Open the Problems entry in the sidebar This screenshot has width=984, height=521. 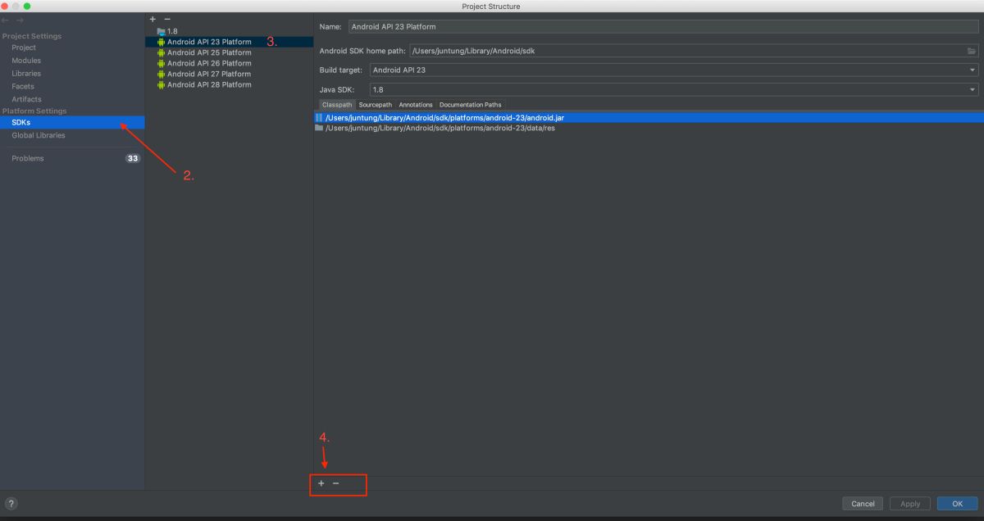(28, 158)
